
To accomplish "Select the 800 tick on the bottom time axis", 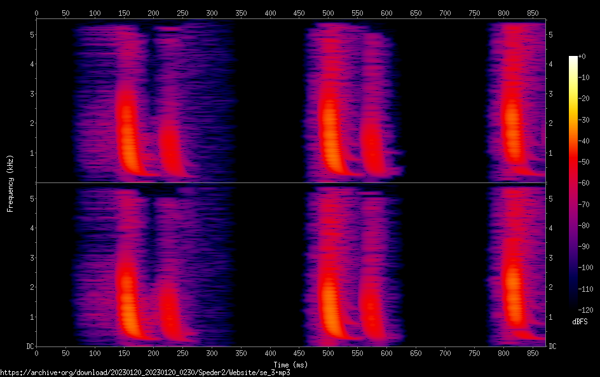I will (x=503, y=353).
